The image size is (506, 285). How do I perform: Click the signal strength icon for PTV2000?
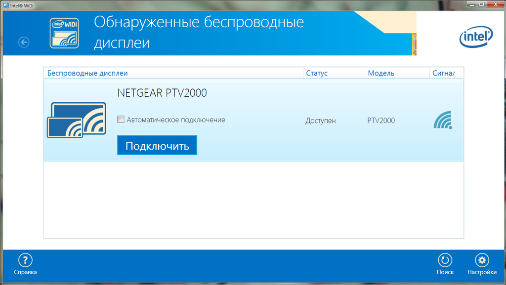(443, 120)
